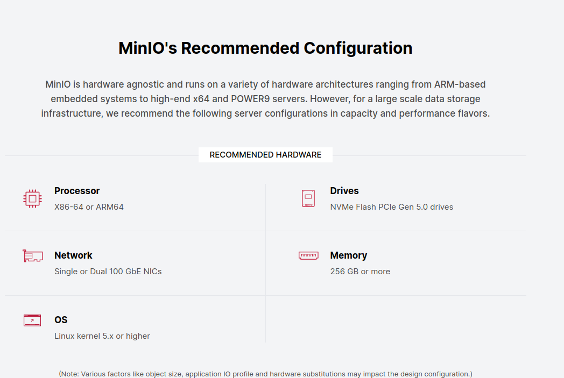Select the Network heading
Screen dimensions: 564x378
[x=73, y=255]
